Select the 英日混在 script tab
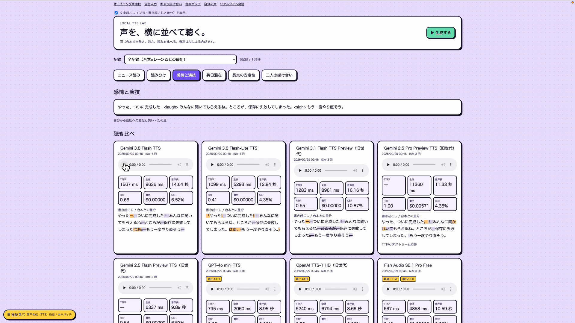Viewport: 575px width, 323px height. pos(214,75)
